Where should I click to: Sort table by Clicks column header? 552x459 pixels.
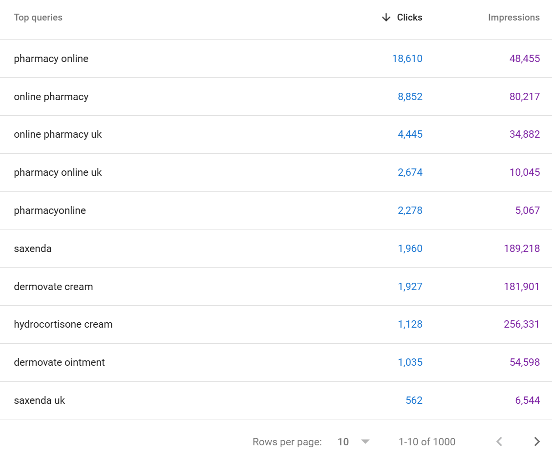point(409,18)
